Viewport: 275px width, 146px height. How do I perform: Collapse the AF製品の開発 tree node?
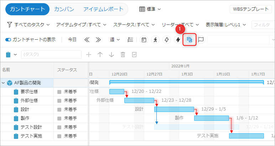pos(3,83)
